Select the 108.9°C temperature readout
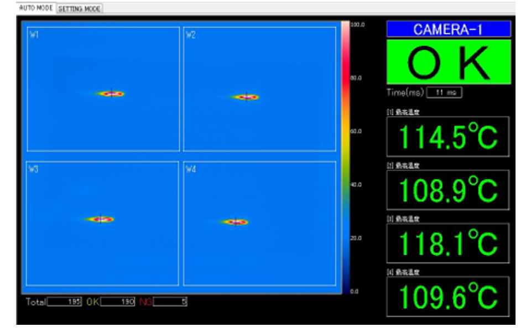 [x=448, y=190]
